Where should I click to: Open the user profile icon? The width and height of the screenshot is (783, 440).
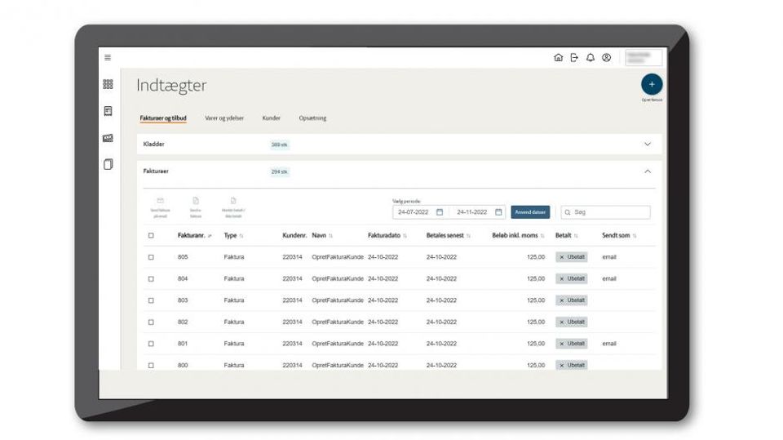point(606,57)
